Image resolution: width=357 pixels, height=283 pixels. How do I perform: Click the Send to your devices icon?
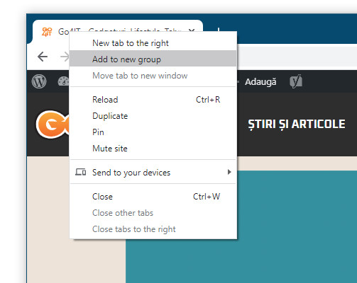(x=80, y=172)
